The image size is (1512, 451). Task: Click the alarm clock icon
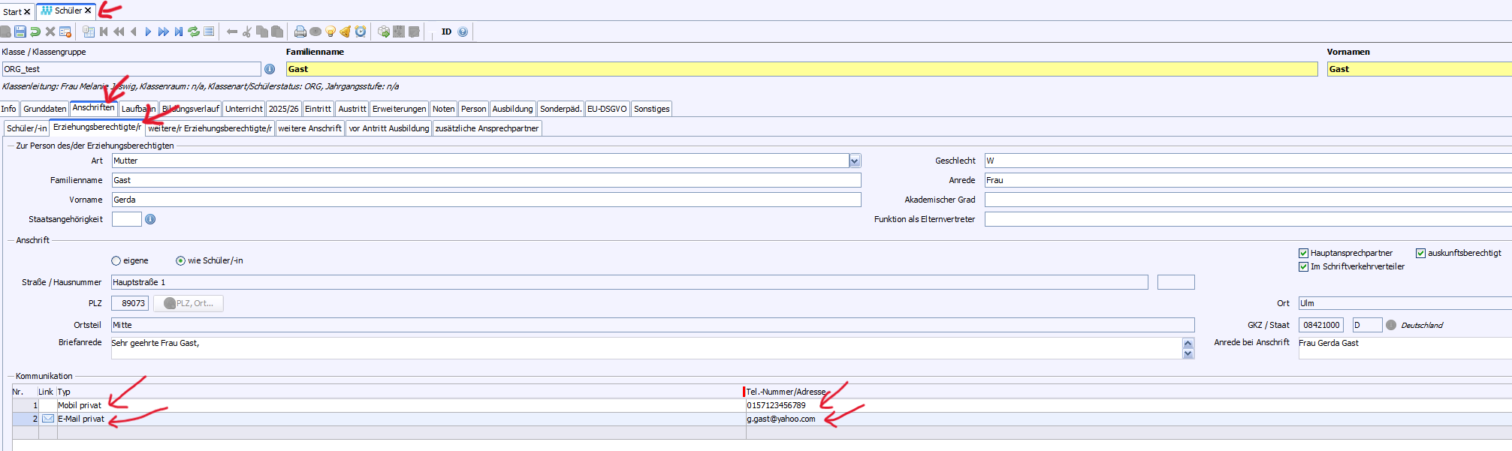(x=361, y=32)
